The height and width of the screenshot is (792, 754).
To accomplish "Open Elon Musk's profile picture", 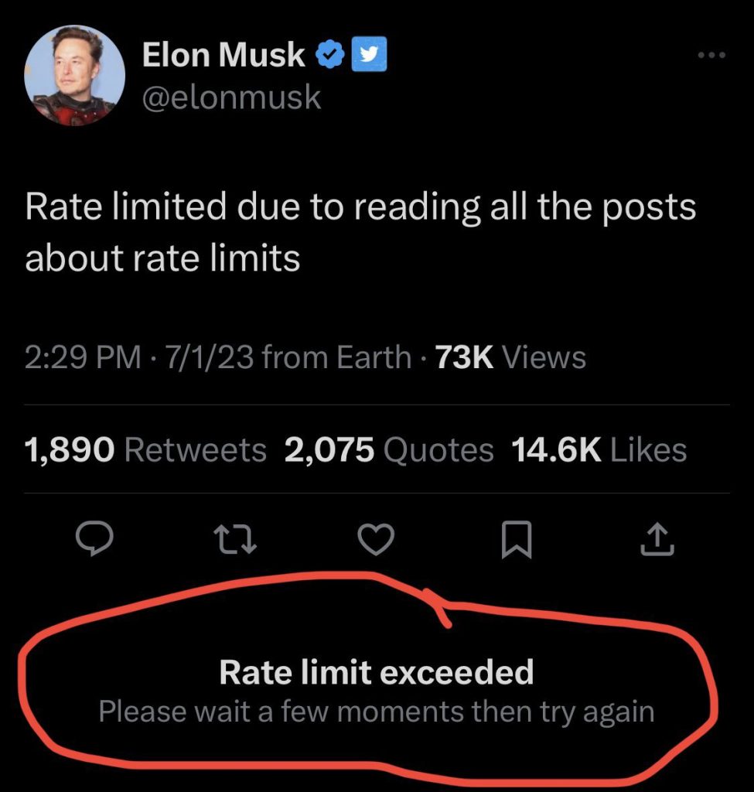I will (75, 75).
